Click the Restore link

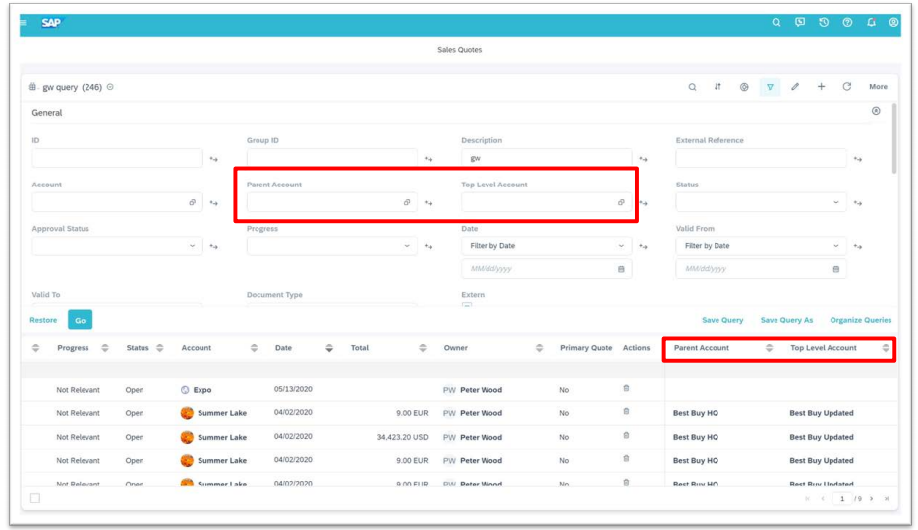[x=43, y=320]
